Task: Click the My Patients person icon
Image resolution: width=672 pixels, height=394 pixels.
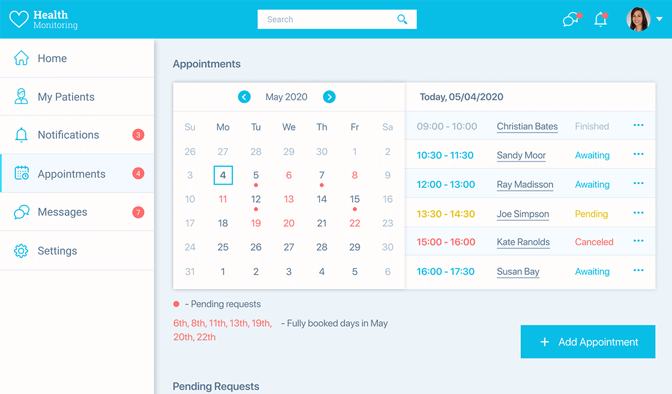Action: click(21, 97)
